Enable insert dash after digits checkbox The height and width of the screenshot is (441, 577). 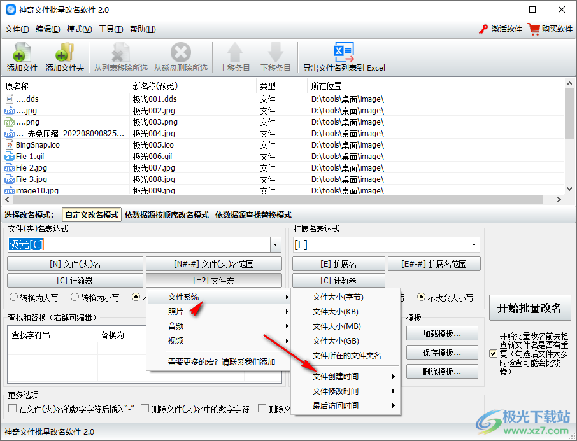point(13,409)
